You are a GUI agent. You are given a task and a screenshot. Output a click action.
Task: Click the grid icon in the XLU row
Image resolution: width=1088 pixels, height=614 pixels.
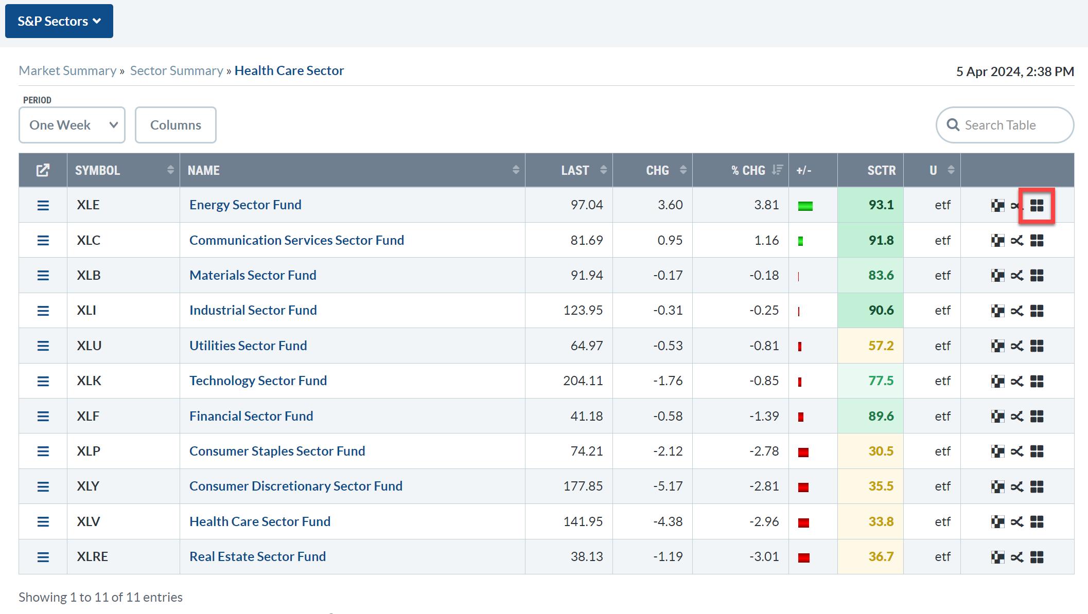click(1037, 346)
